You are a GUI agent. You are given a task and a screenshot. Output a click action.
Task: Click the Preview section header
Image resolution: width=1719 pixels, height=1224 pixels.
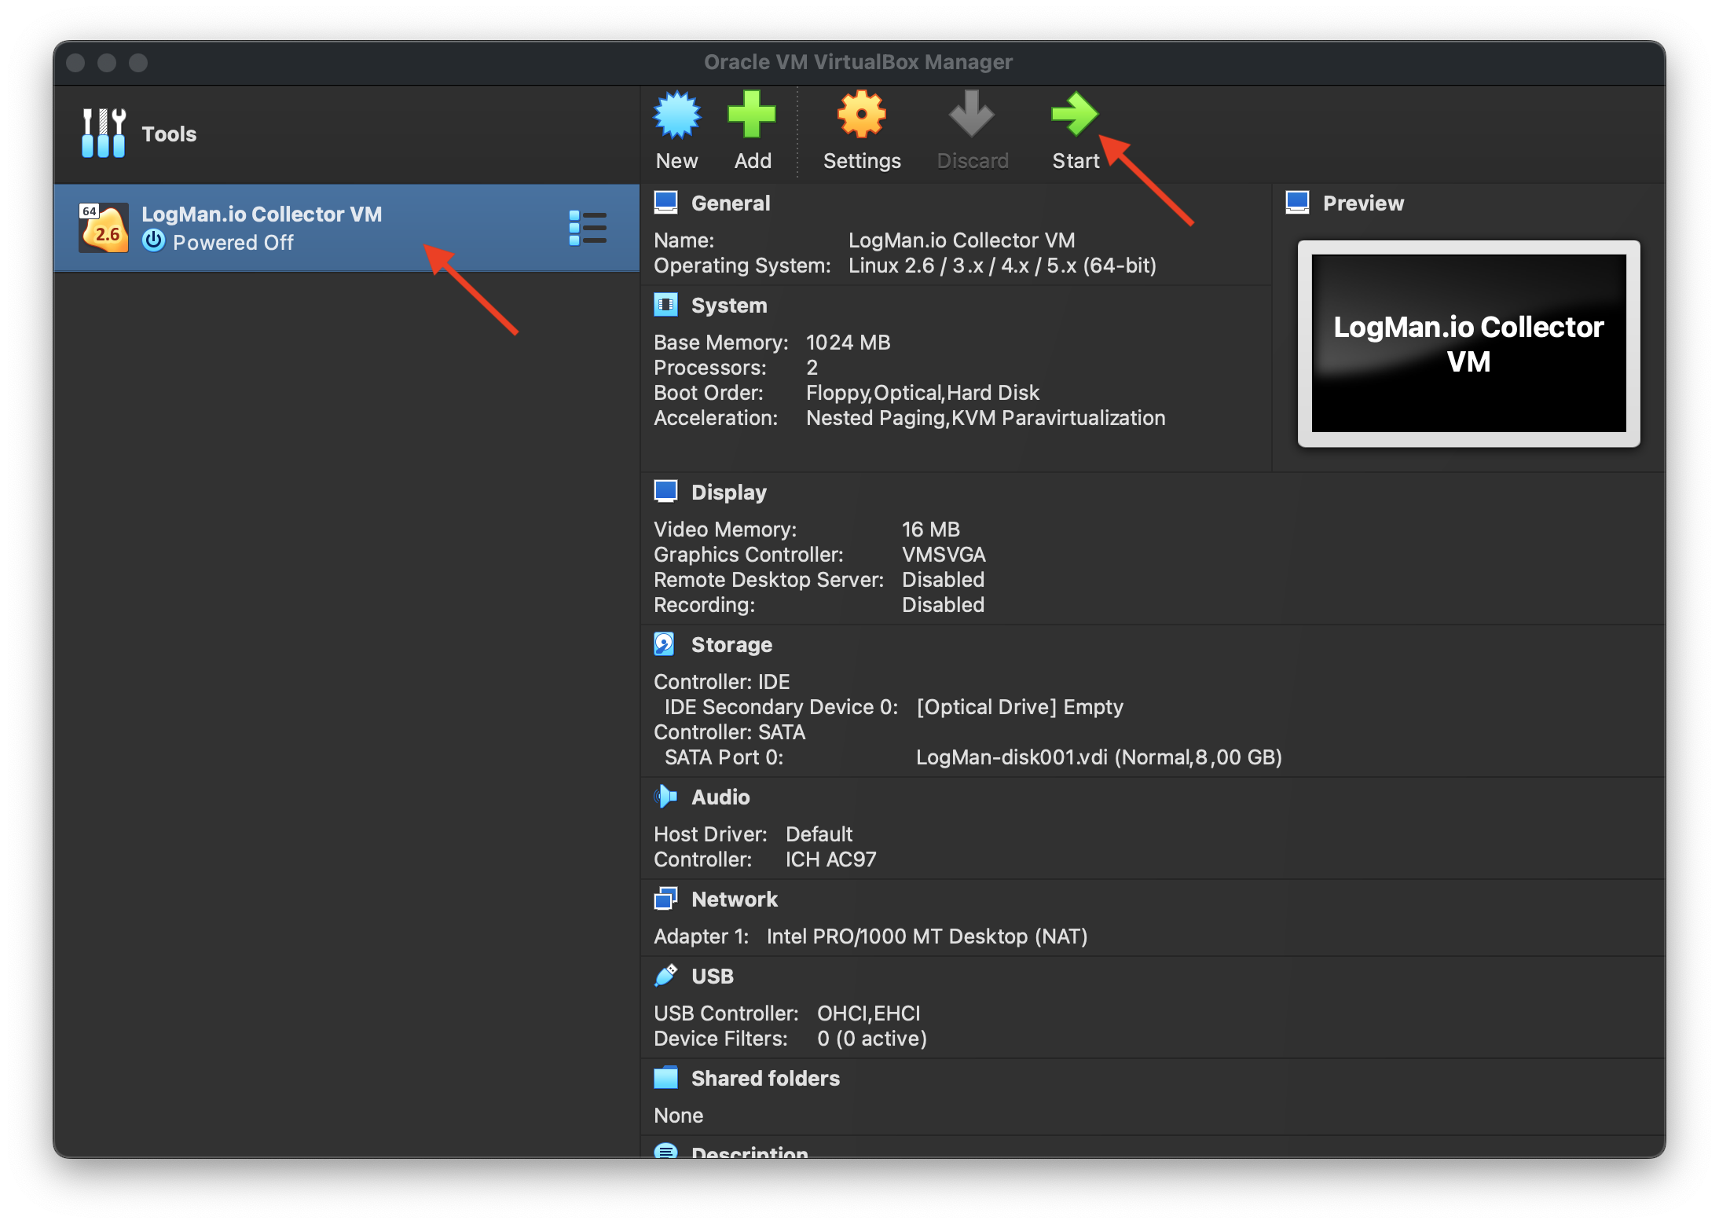1362,203
